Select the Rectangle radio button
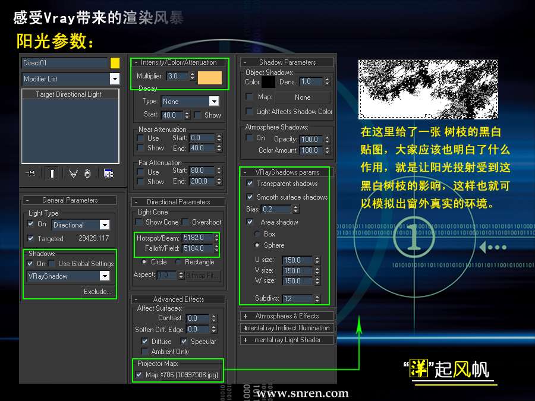 point(178,262)
